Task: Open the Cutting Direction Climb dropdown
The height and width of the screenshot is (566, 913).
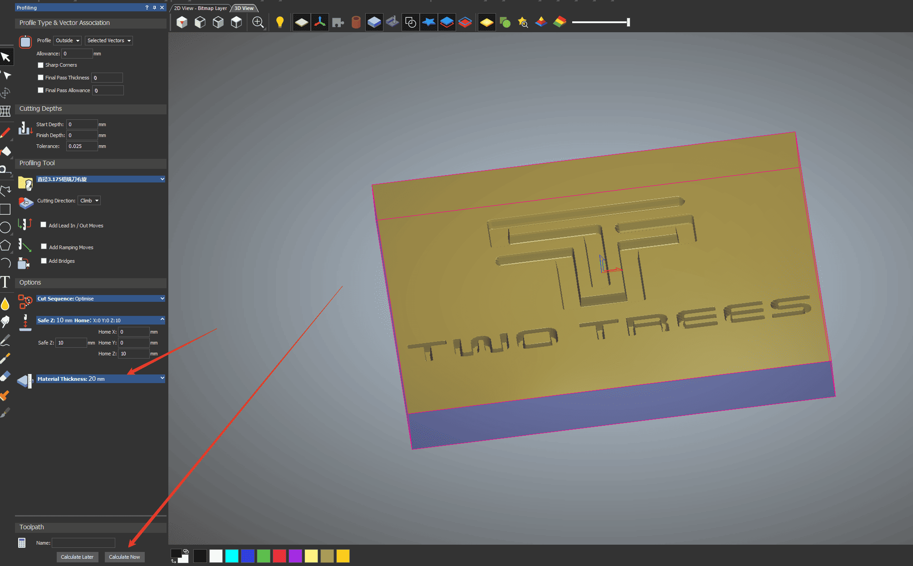Action: (89, 201)
